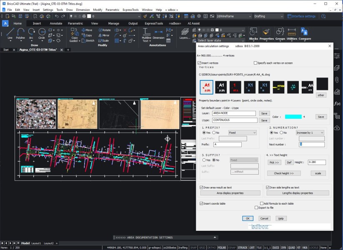
Task: Click the cyan Color swatch
Action: pos(293,117)
